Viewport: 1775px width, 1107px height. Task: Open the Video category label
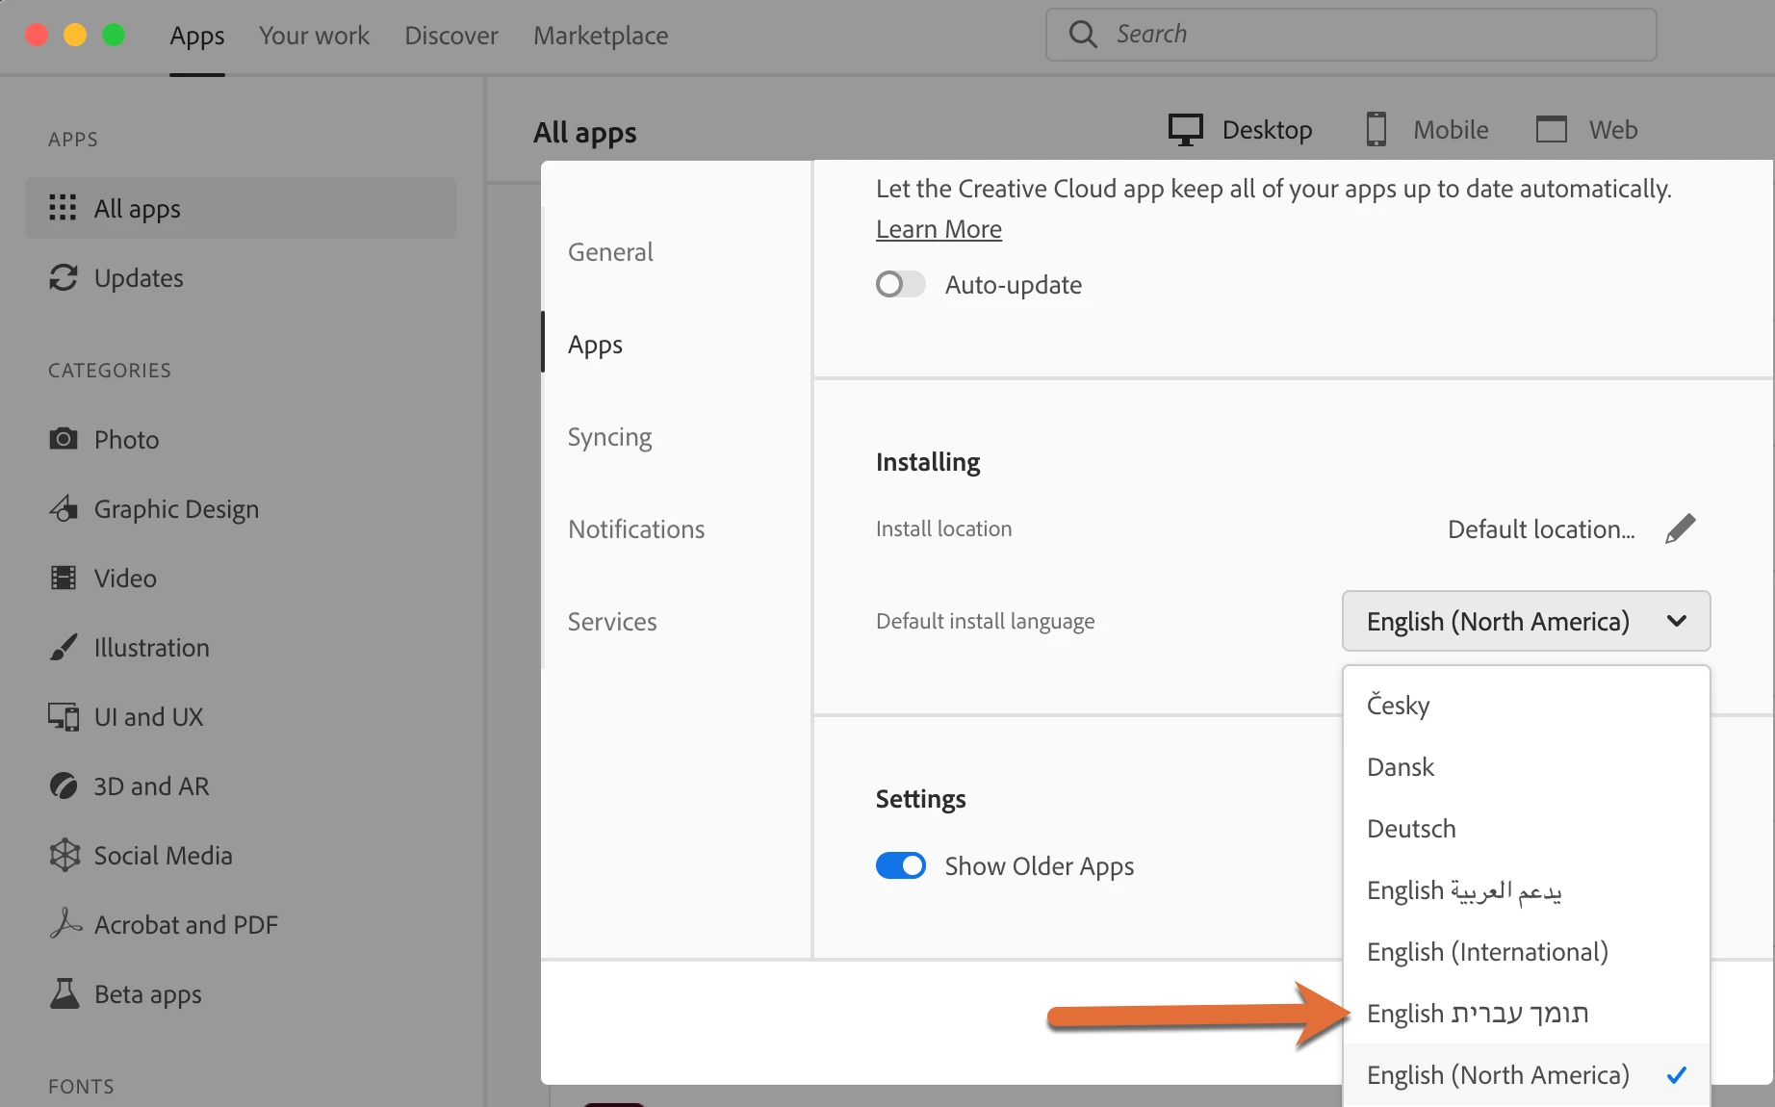125,579
